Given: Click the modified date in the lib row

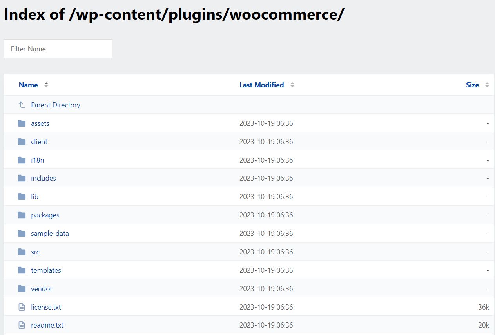Looking at the screenshot, I should [266, 197].
